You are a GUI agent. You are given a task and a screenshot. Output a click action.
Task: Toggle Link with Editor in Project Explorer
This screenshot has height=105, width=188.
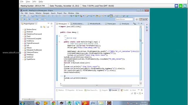coord(44,27)
